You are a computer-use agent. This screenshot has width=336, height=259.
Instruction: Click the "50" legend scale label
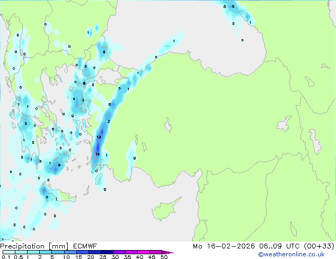point(164,257)
